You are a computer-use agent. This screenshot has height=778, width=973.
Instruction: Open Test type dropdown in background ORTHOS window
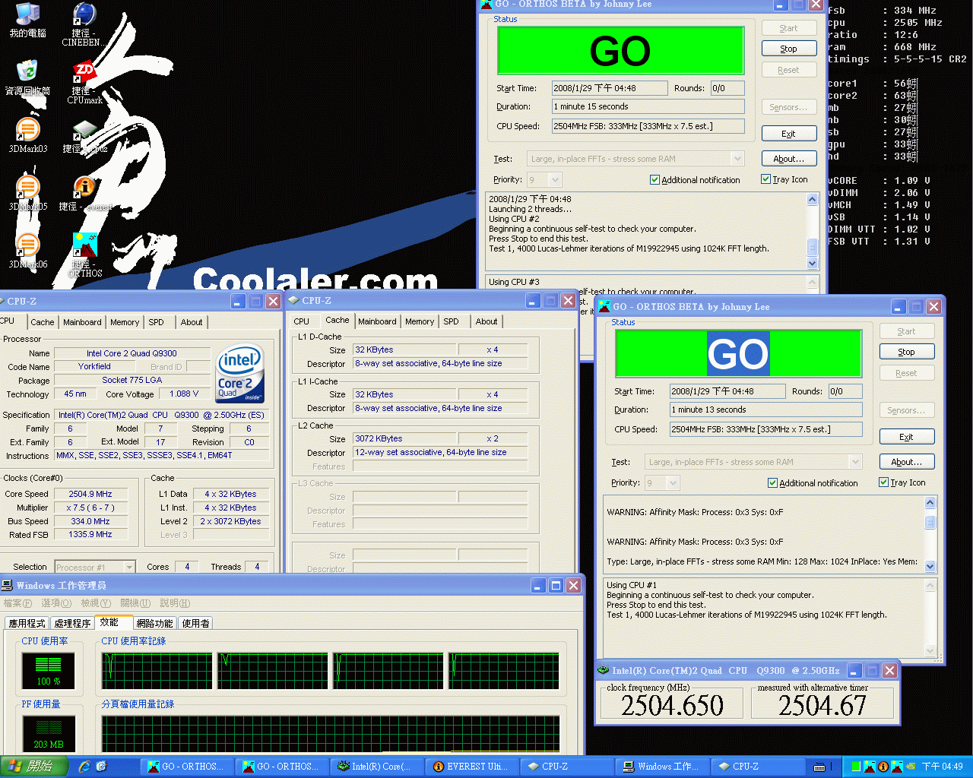[x=737, y=159]
